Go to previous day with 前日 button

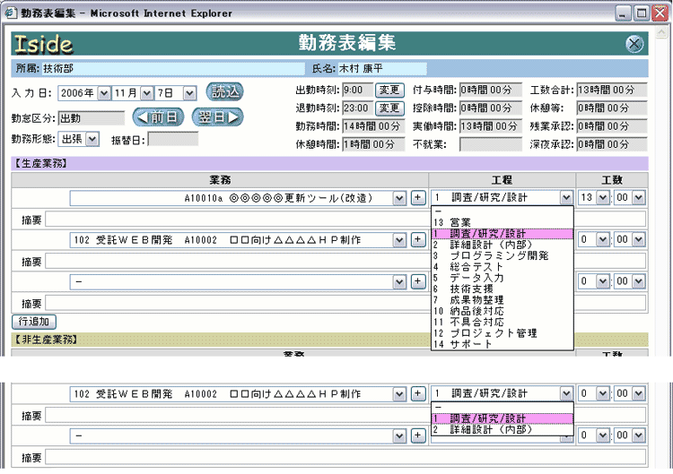coord(158,117)
